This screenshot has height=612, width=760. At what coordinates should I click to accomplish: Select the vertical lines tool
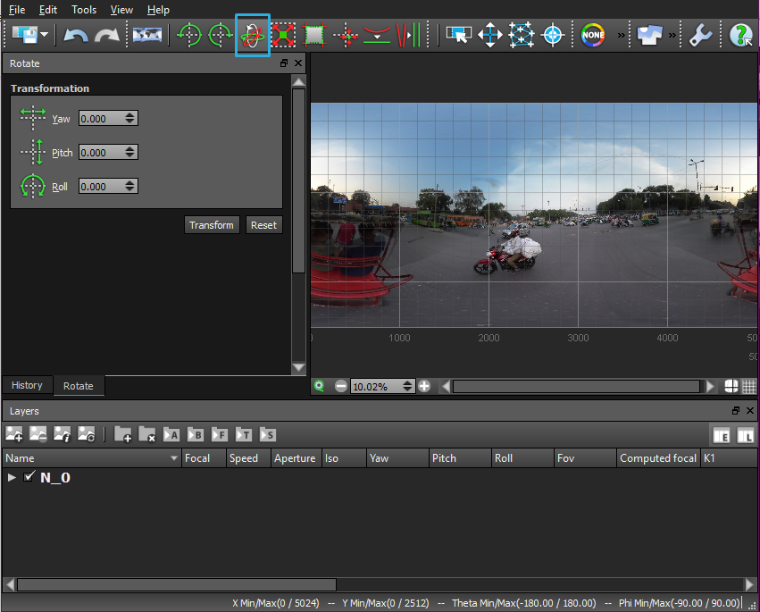[x=407, y=35]
